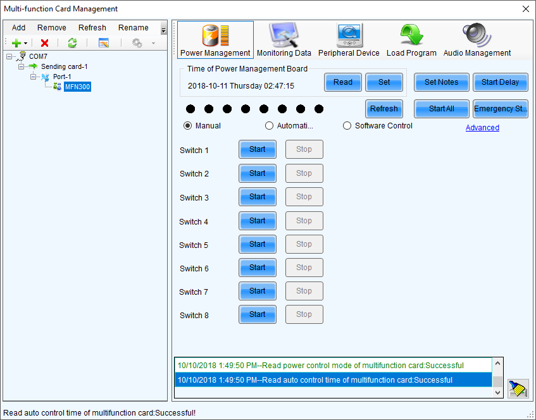Select the Manual radio button
This screenshot has width=536, height=420.
point(187,125)
